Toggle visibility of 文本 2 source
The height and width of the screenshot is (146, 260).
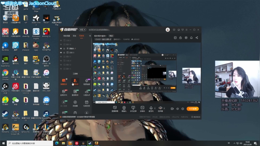[x=61, y=40]
